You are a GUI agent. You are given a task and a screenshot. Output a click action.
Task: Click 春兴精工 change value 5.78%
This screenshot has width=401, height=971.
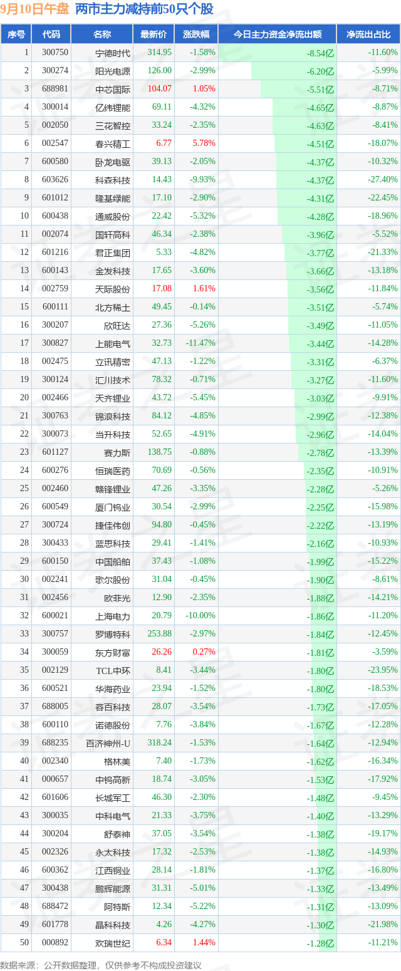point(204,143)
